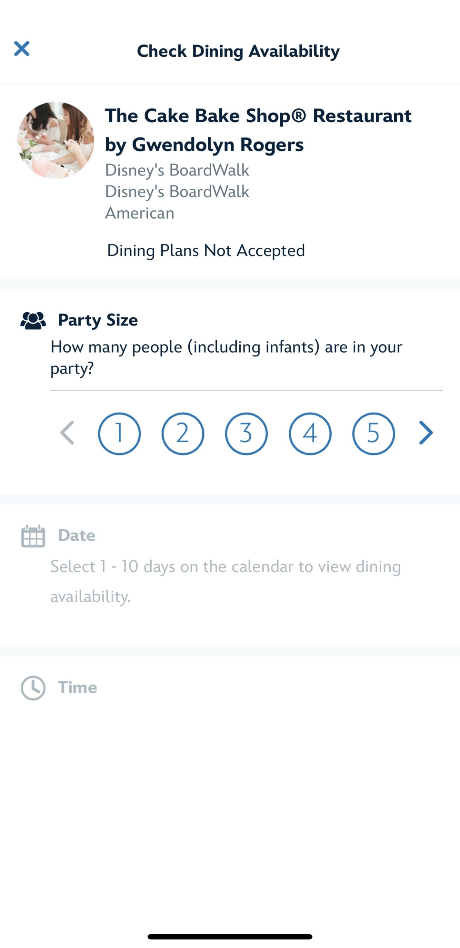This screenshot has width=460, height=948.
Task: Tap the American cuisine label
Action: tap(139, 213)
